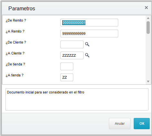Click the vertical scrollbar thumb

pos(148,27)
